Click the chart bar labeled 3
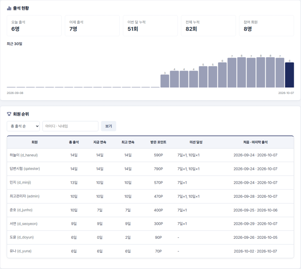Screen dimensions: 301x269 165,81
